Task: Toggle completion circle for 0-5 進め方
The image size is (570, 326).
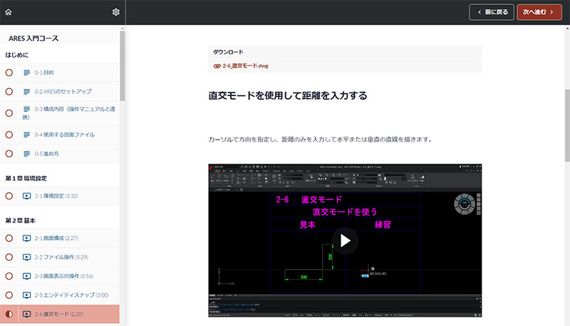Action: 9,154
